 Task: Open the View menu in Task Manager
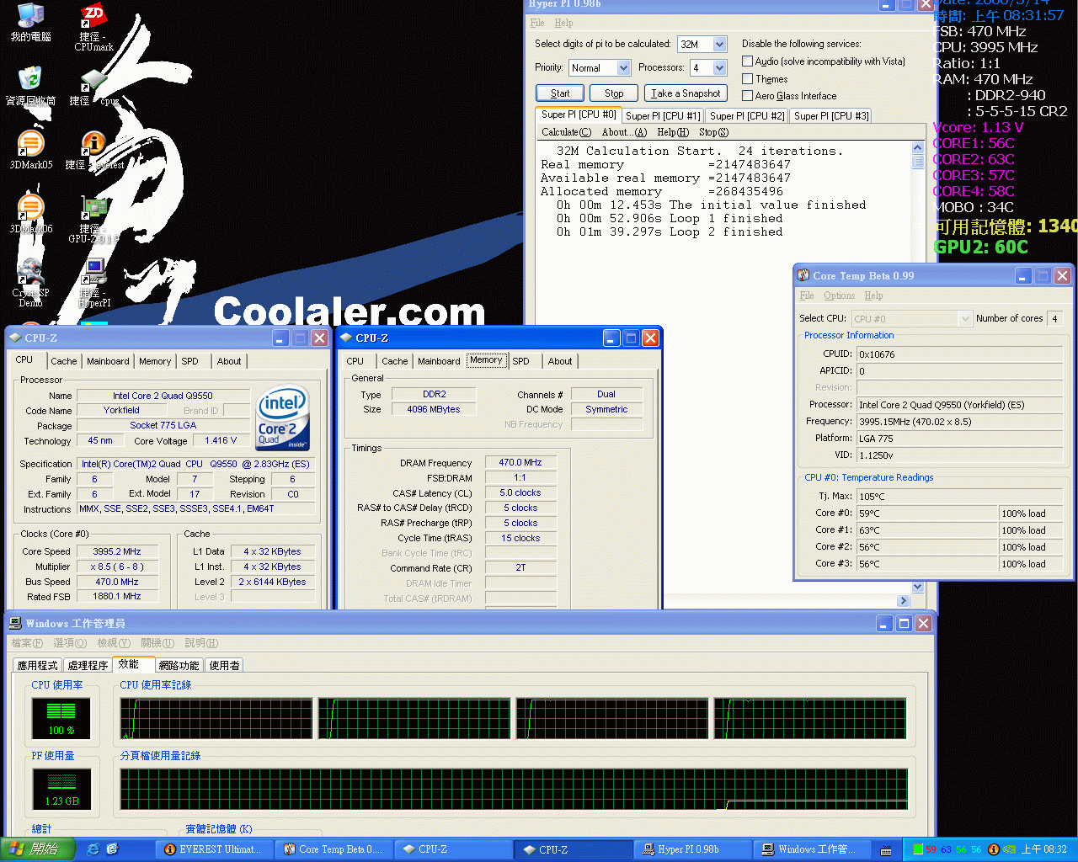113,643
